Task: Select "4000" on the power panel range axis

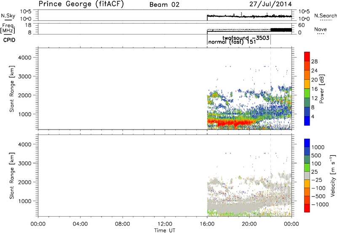Action: pos(25,58)
